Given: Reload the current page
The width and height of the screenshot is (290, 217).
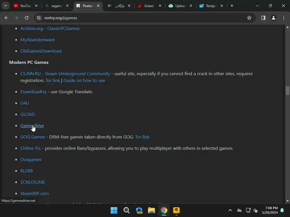Looking at the screenshot, I should click(x=27, y=18).
